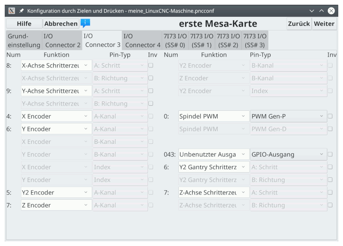Toggle Inv checkbox for GPIO-Ausgang row 043
Image resolution: width=343 pixels, height=246 pixels.
pos(330,154)
